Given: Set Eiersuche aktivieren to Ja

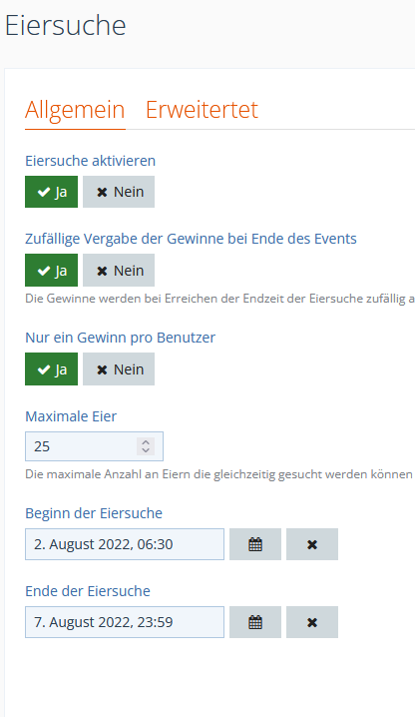Looking at the screenshot, I should 51,192.
